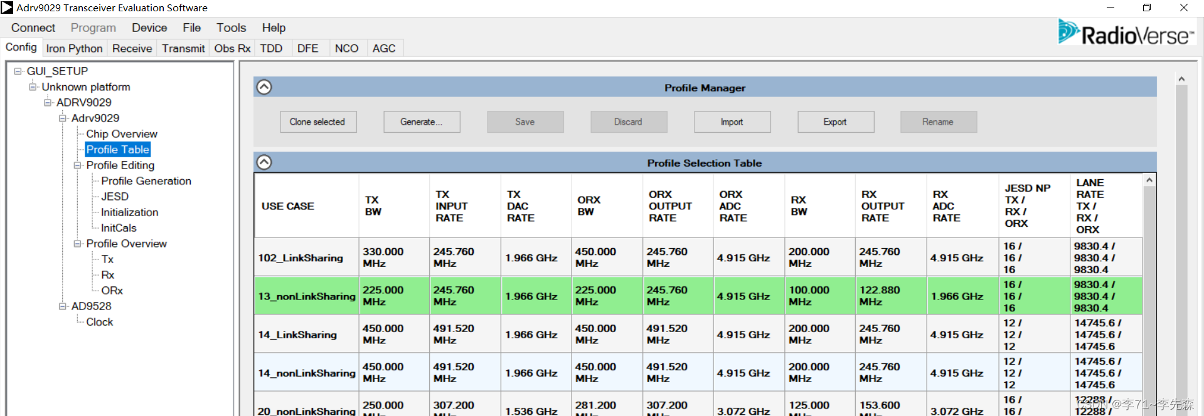Open the Help menu
Screen dimensions: 1204x416
coord(274,28)
